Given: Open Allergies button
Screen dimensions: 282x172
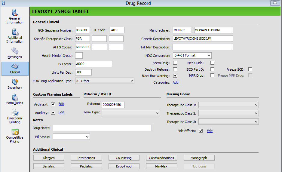Looking at the screenshot, I should click(49, 158).
